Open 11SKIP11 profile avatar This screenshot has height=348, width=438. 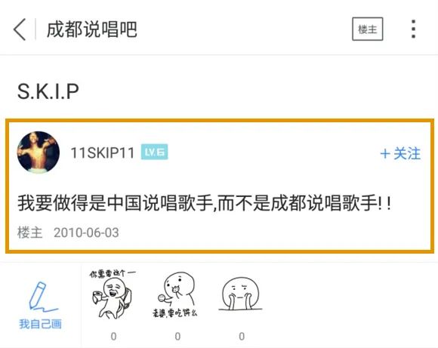tap(39, 152)
